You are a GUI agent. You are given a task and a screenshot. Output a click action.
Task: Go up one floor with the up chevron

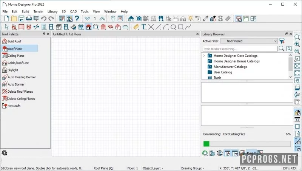click(x=102, y=19)
